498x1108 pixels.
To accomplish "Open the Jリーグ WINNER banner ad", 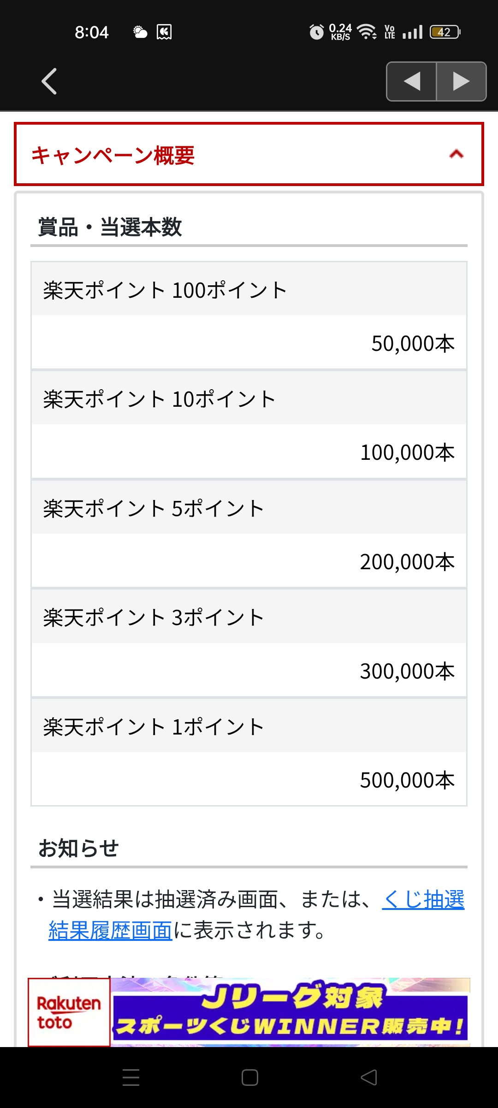I will pyautogui.click(x=290, y=1012).
